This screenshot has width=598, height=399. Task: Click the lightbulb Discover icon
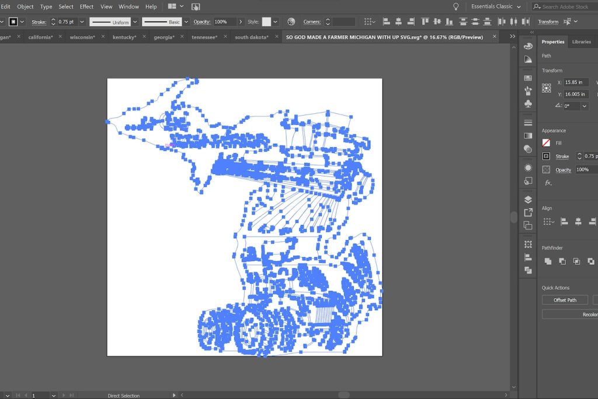(x=456, y=6)
